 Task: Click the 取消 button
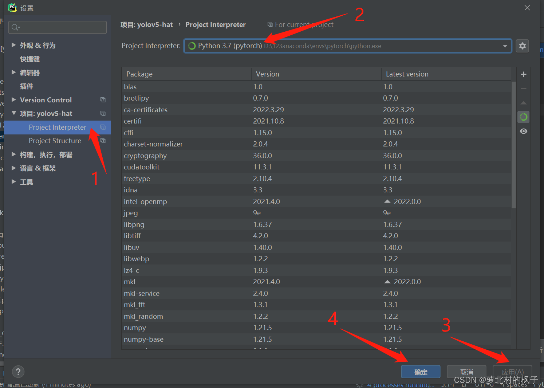466,372
